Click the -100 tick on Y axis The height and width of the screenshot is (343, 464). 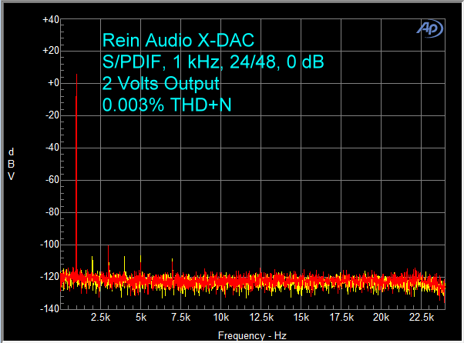click(x=50, y=245)
